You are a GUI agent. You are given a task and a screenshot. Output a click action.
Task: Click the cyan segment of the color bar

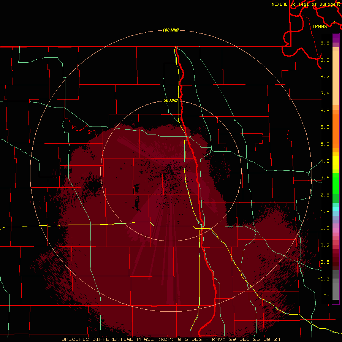336,209
